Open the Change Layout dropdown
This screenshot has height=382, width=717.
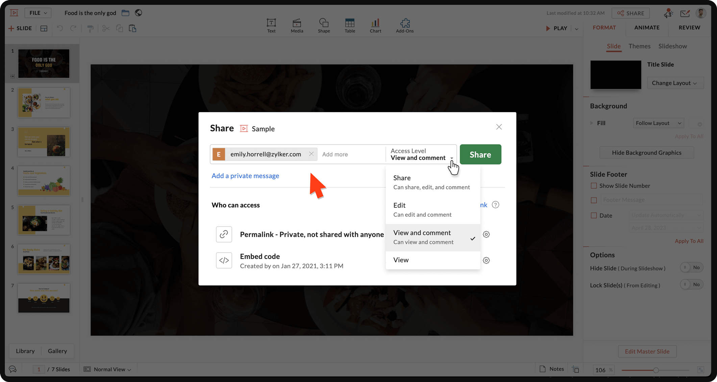[675, 83]
